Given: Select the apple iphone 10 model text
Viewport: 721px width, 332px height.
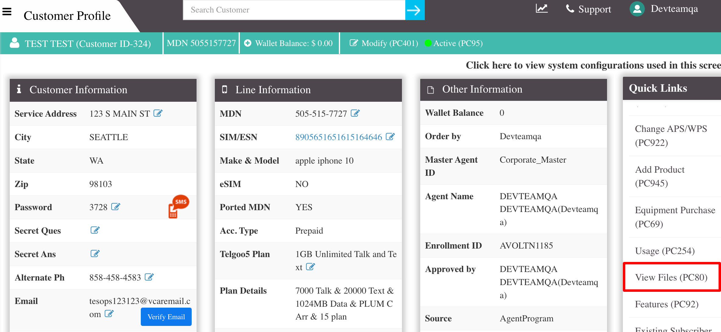Looking at the screenshot, I should point(324,161).
